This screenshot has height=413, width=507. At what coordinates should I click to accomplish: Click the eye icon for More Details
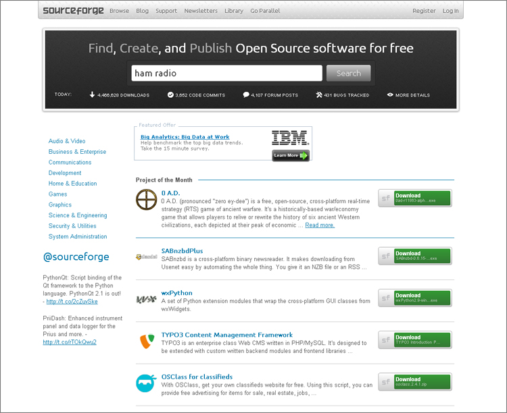click(390, 95)
